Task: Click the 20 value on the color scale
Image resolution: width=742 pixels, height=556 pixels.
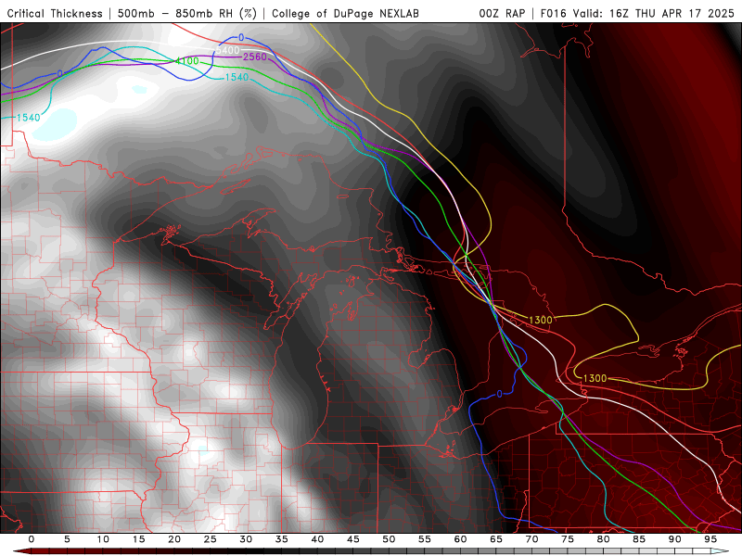Action: [x=174, y=539]
